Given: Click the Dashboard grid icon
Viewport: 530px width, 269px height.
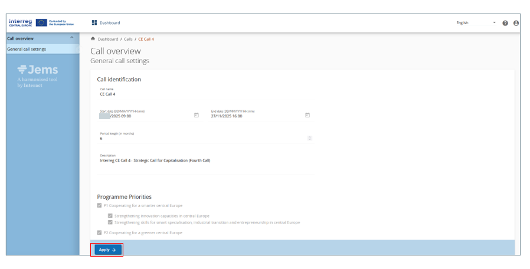Looking at the screenshot, I should [94, 22].
